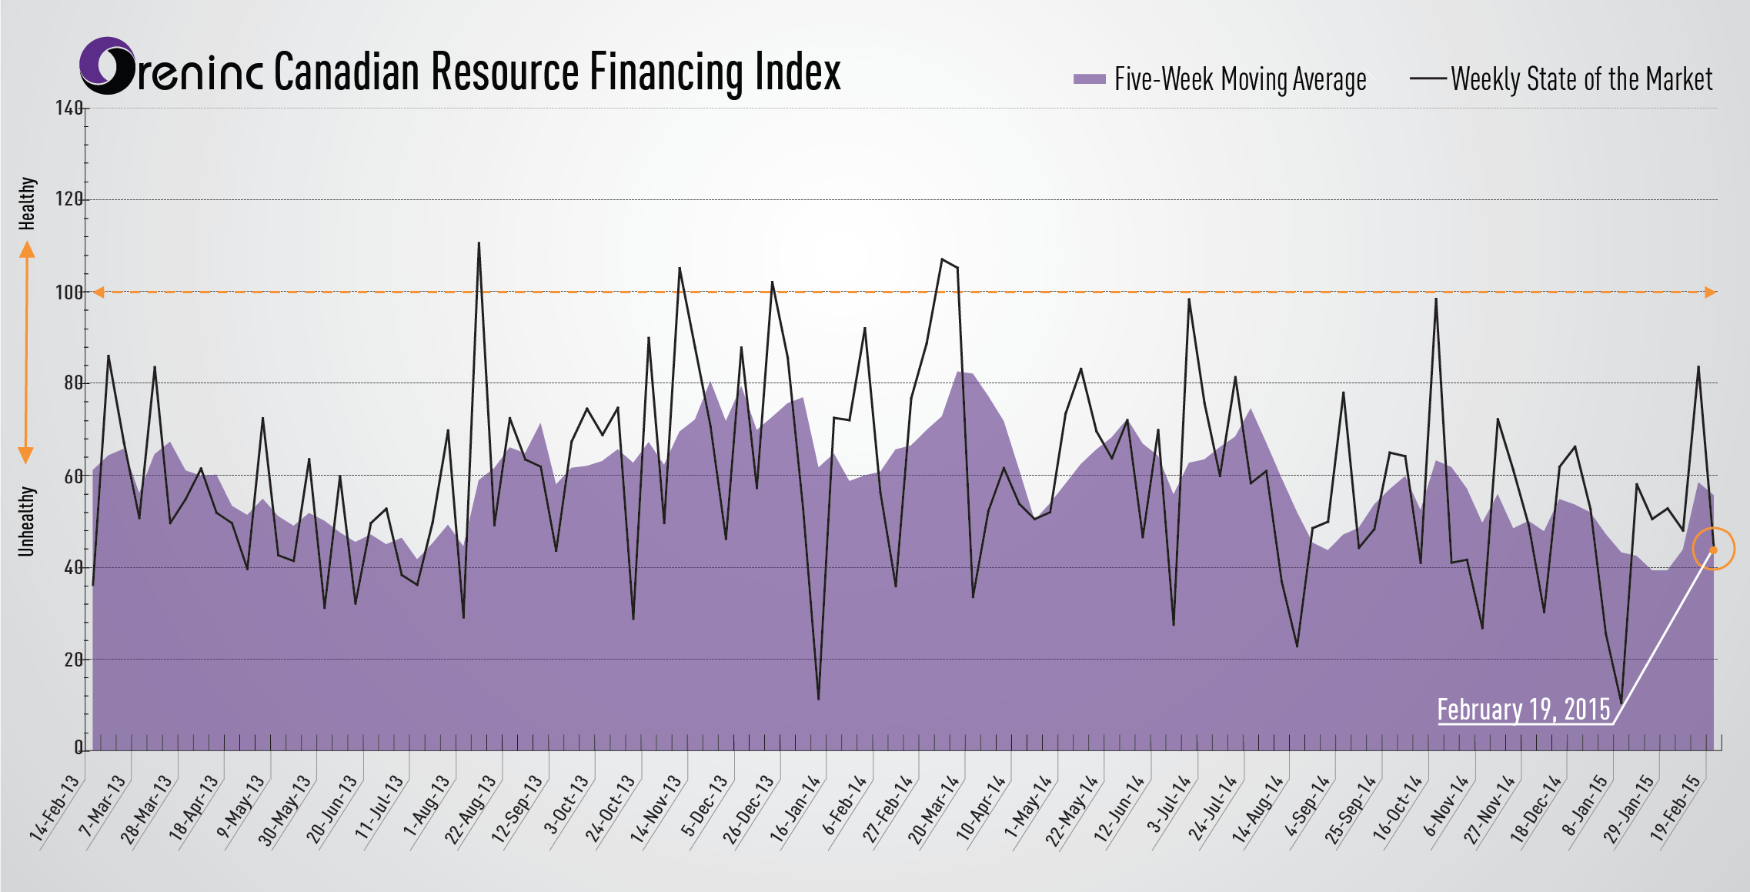This screenshot has width=1750, height=892.
Task: Click the x-axis date 10-Apr-14
Action: coord(981,807)
